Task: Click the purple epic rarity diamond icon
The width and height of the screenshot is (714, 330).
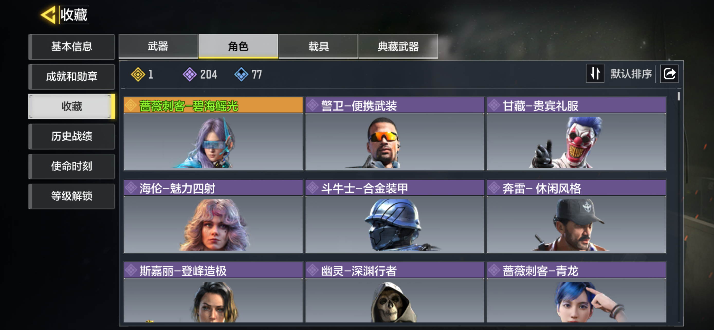Action: click(x=190, y=75)
